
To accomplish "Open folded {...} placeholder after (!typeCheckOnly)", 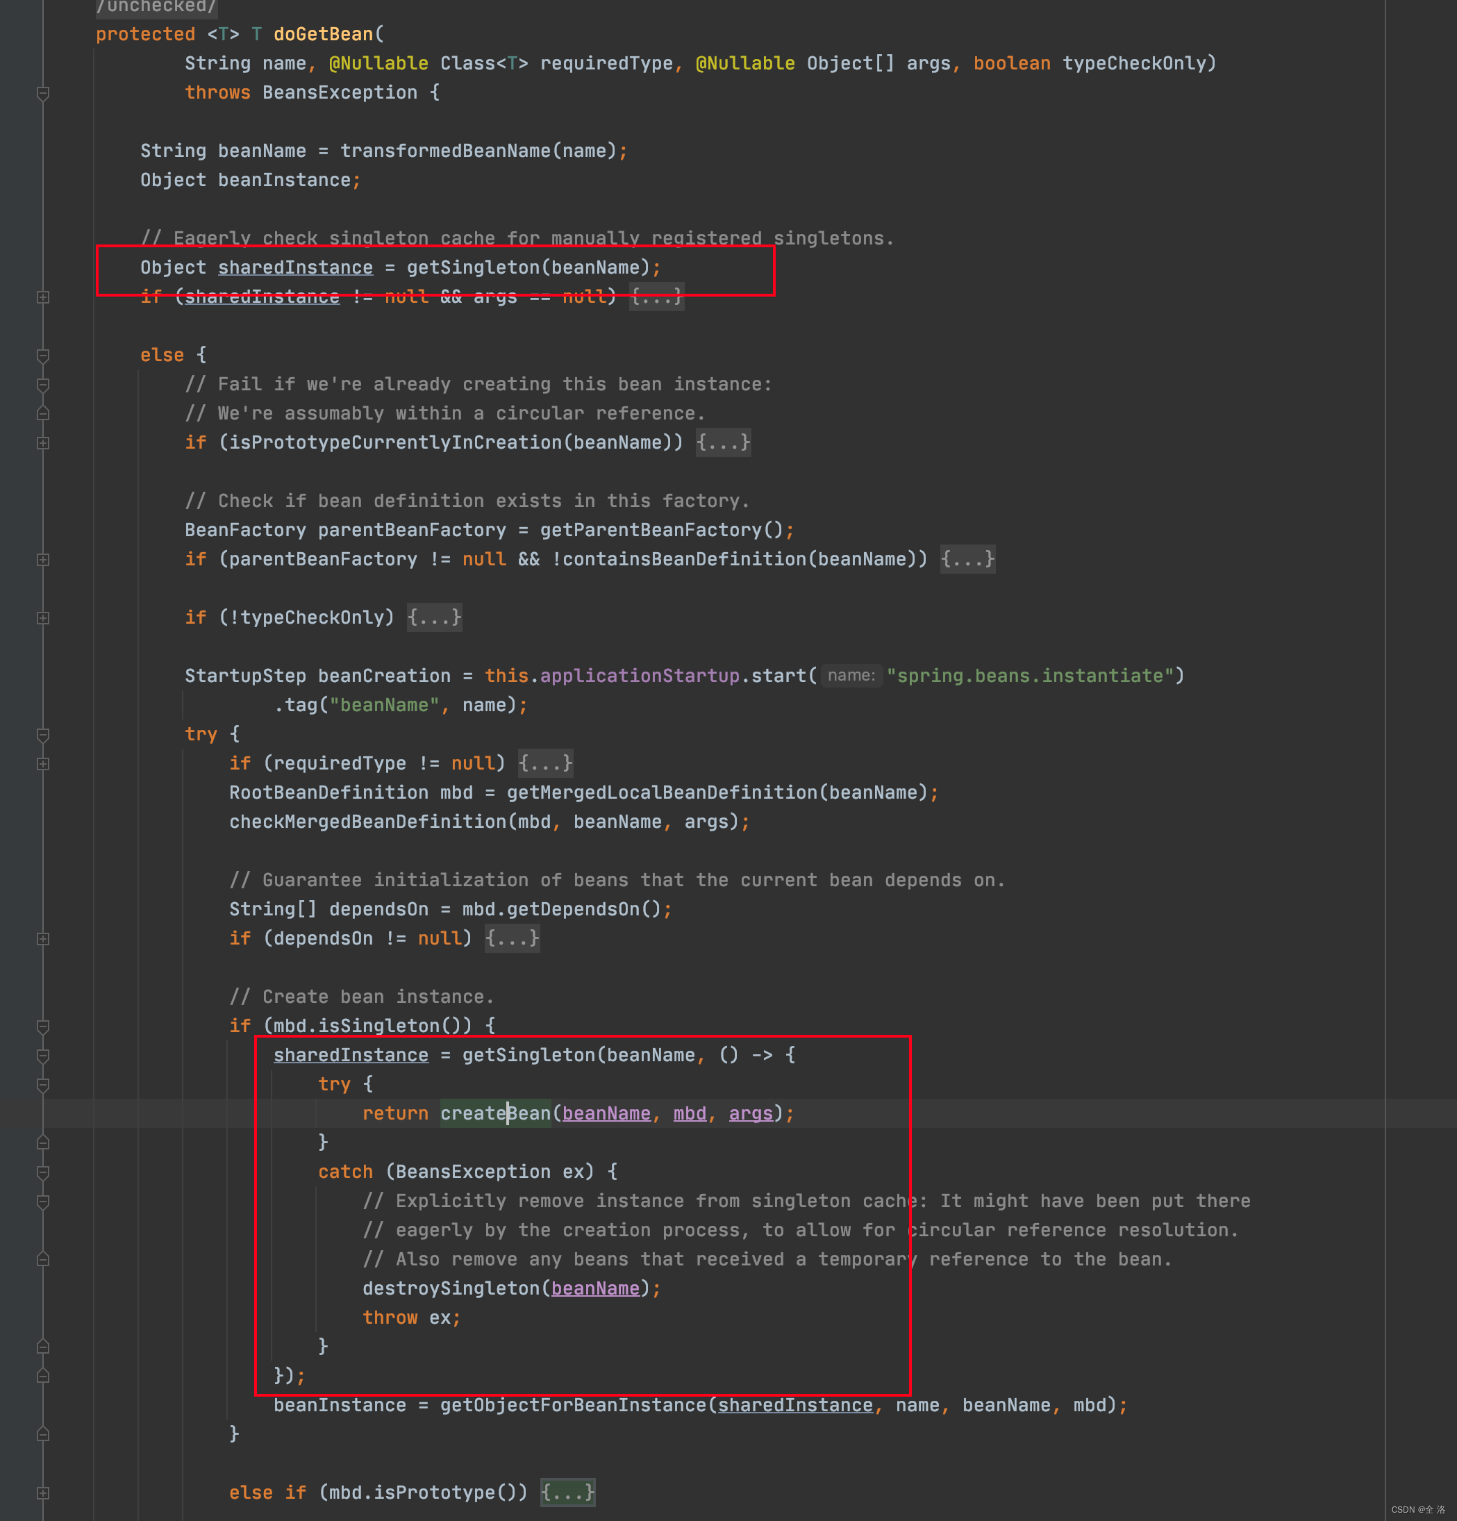I will [435, 617].
